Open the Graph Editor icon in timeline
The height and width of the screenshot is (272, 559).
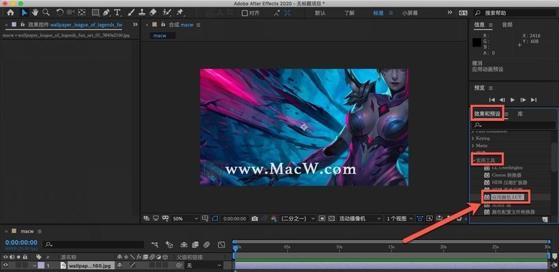point(222,245)
